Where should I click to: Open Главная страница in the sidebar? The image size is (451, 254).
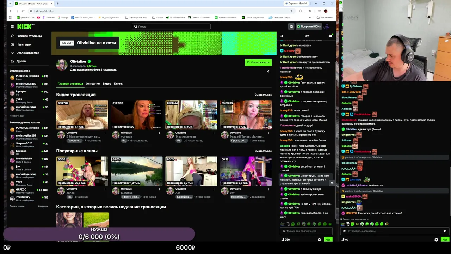click(26, 36)
